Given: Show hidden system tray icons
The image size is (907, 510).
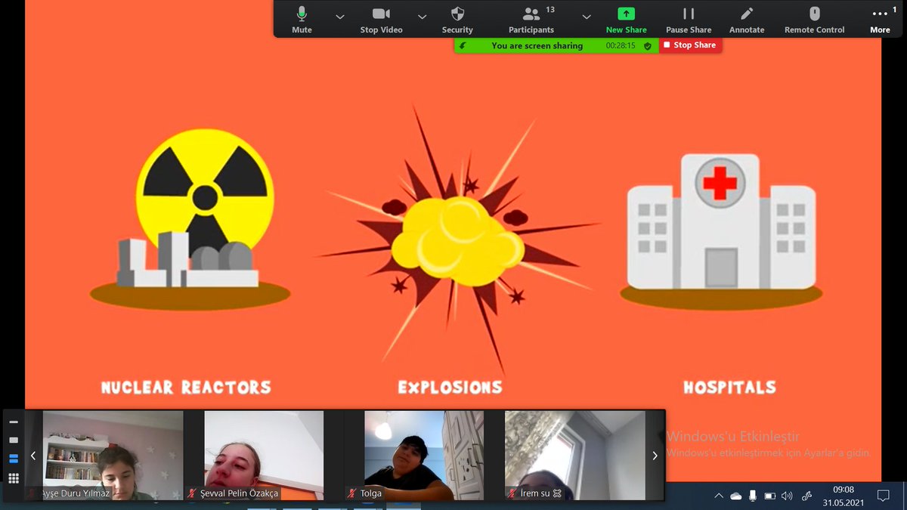Looking at the screenshot, I should (718, 496).
